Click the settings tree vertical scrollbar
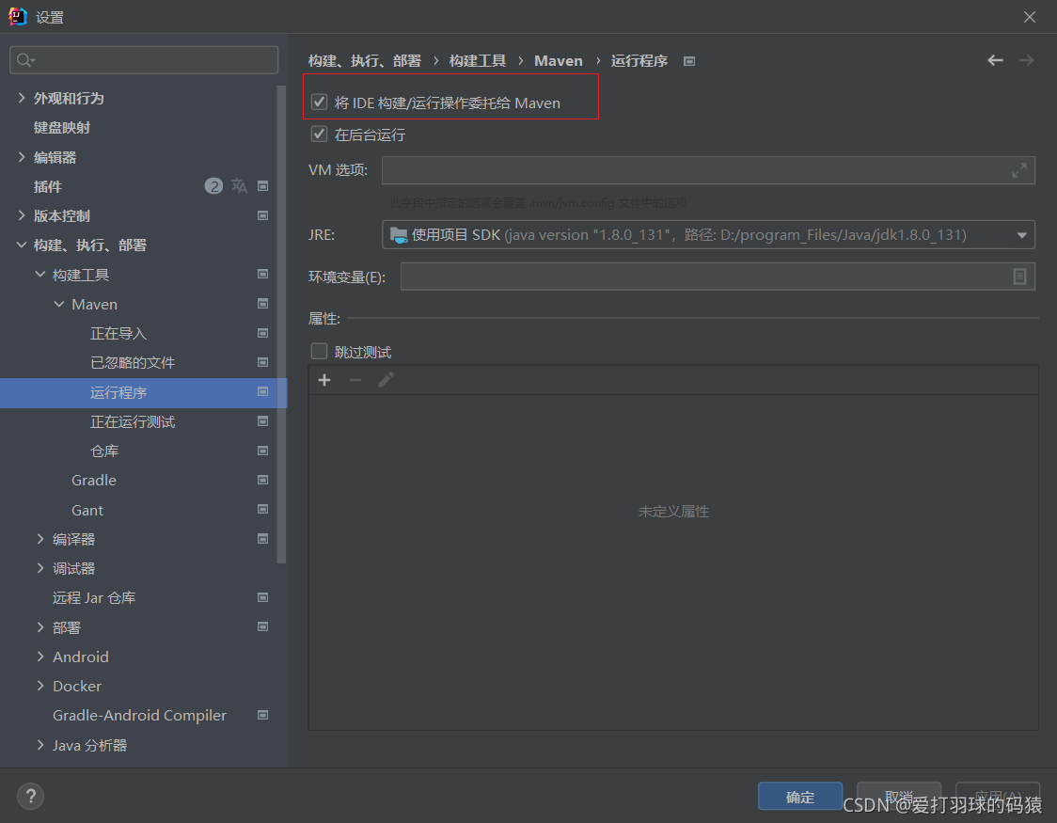Image resolution: width=1057 pixels, height=823 pixels. point(281,324)
